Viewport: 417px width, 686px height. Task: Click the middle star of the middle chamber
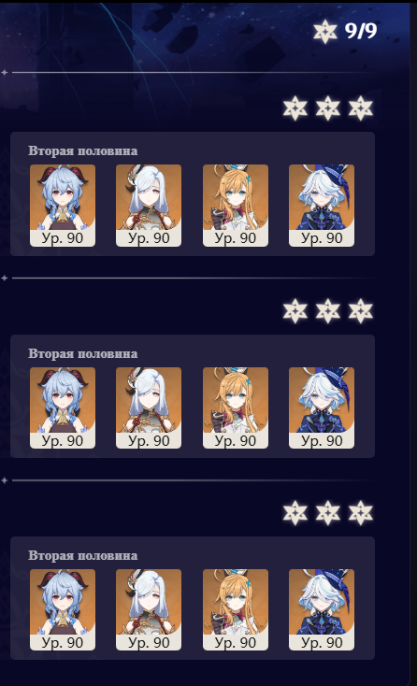(328, 311)
